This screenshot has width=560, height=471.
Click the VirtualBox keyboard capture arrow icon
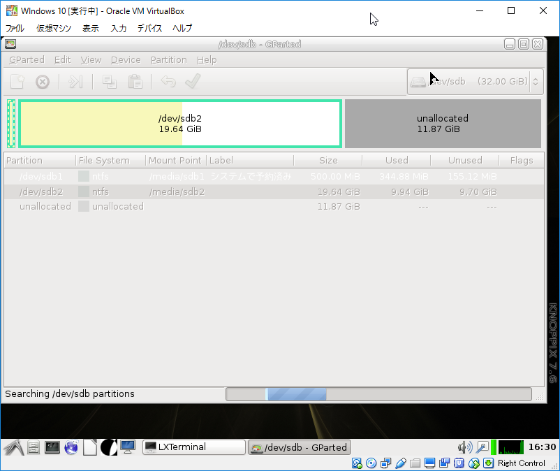[x=488, y=463]
